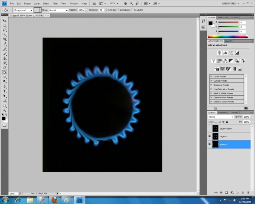Toggle lock position in Layers panel
The height and width of the screenshot is (204, 255).
(x=223, y=122)
